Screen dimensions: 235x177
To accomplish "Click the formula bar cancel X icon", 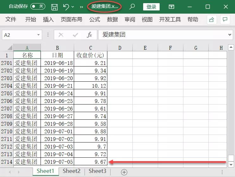I will (x=61, y=35).
